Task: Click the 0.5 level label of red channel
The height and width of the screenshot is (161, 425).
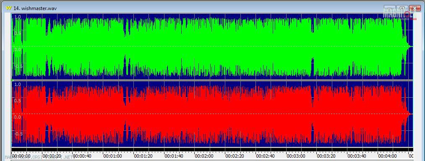Action: 17,101
